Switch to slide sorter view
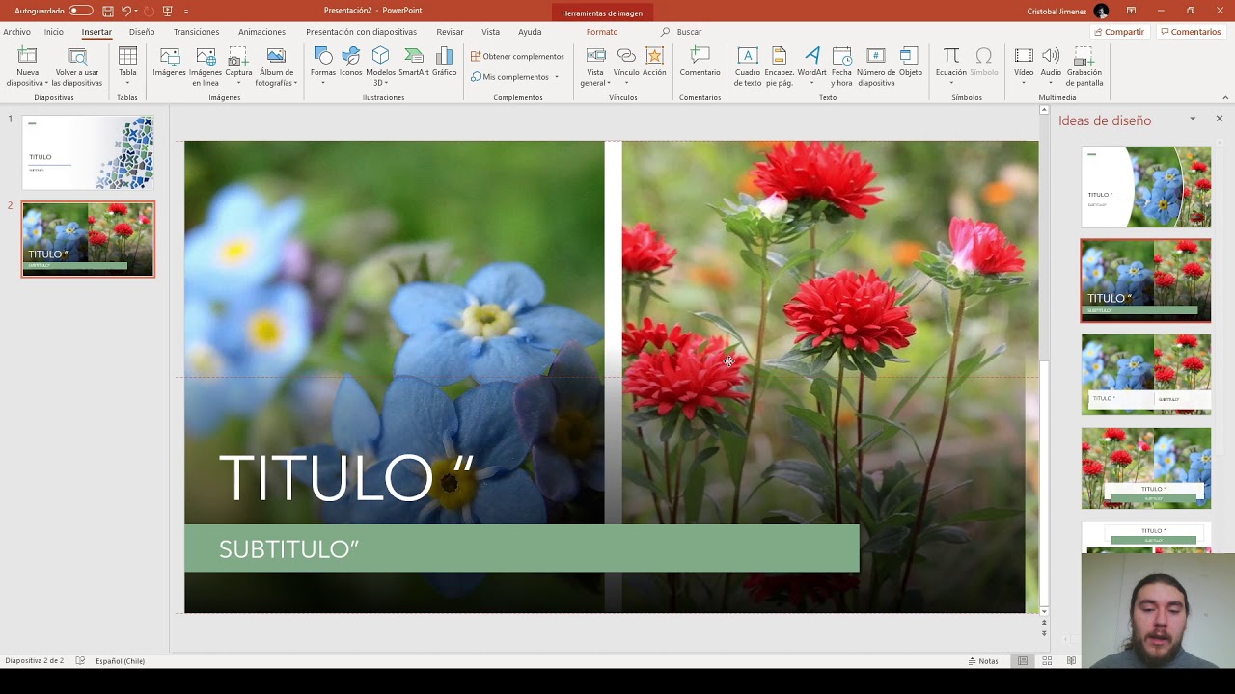 (x=1047, y=661)
